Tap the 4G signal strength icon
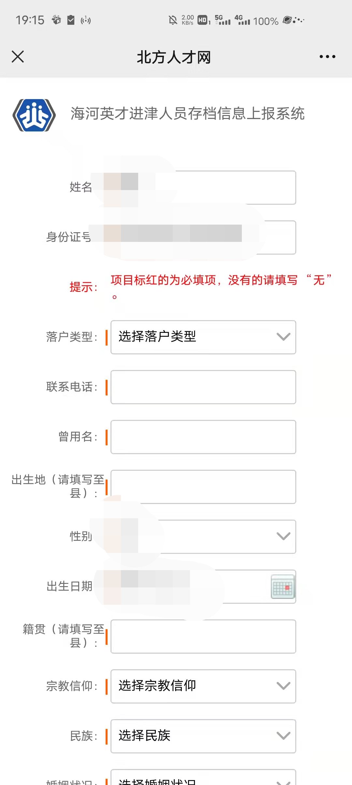This screenshot has width=352, height=785. tap(242, 20)
